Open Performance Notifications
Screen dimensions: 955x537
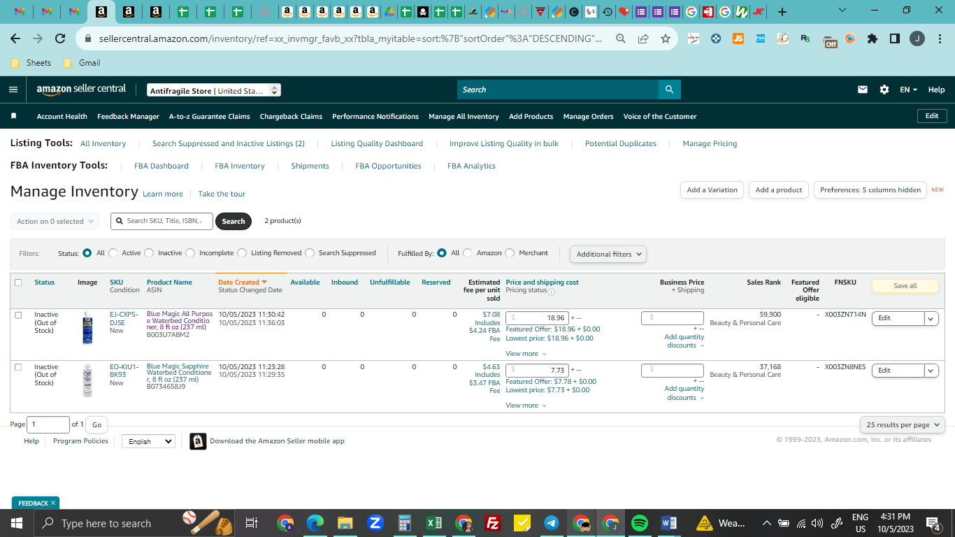[x=375, y=116]
